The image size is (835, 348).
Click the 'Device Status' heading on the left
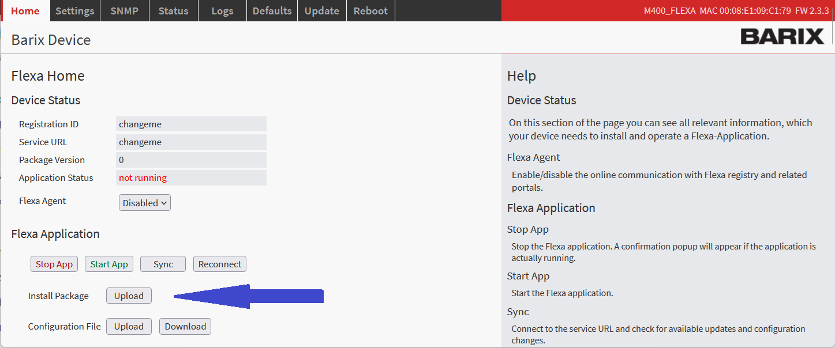[46, 100]
